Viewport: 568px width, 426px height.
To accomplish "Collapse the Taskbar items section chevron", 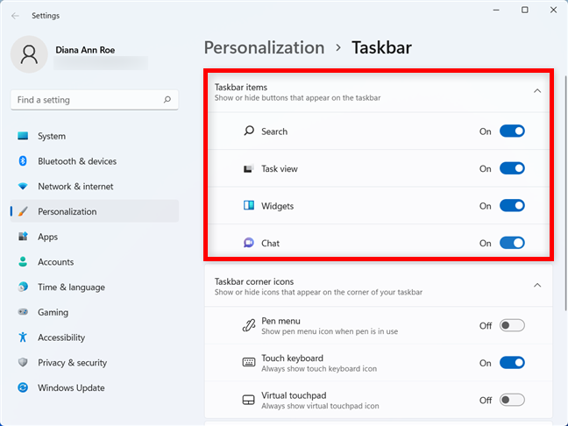I will [537, 91].
